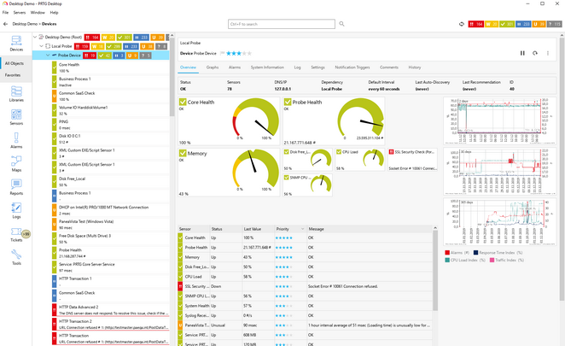Open the Priority column dropdown arrow
The width and height of the screenshot is (565, 346).
(x=302, y=229)
